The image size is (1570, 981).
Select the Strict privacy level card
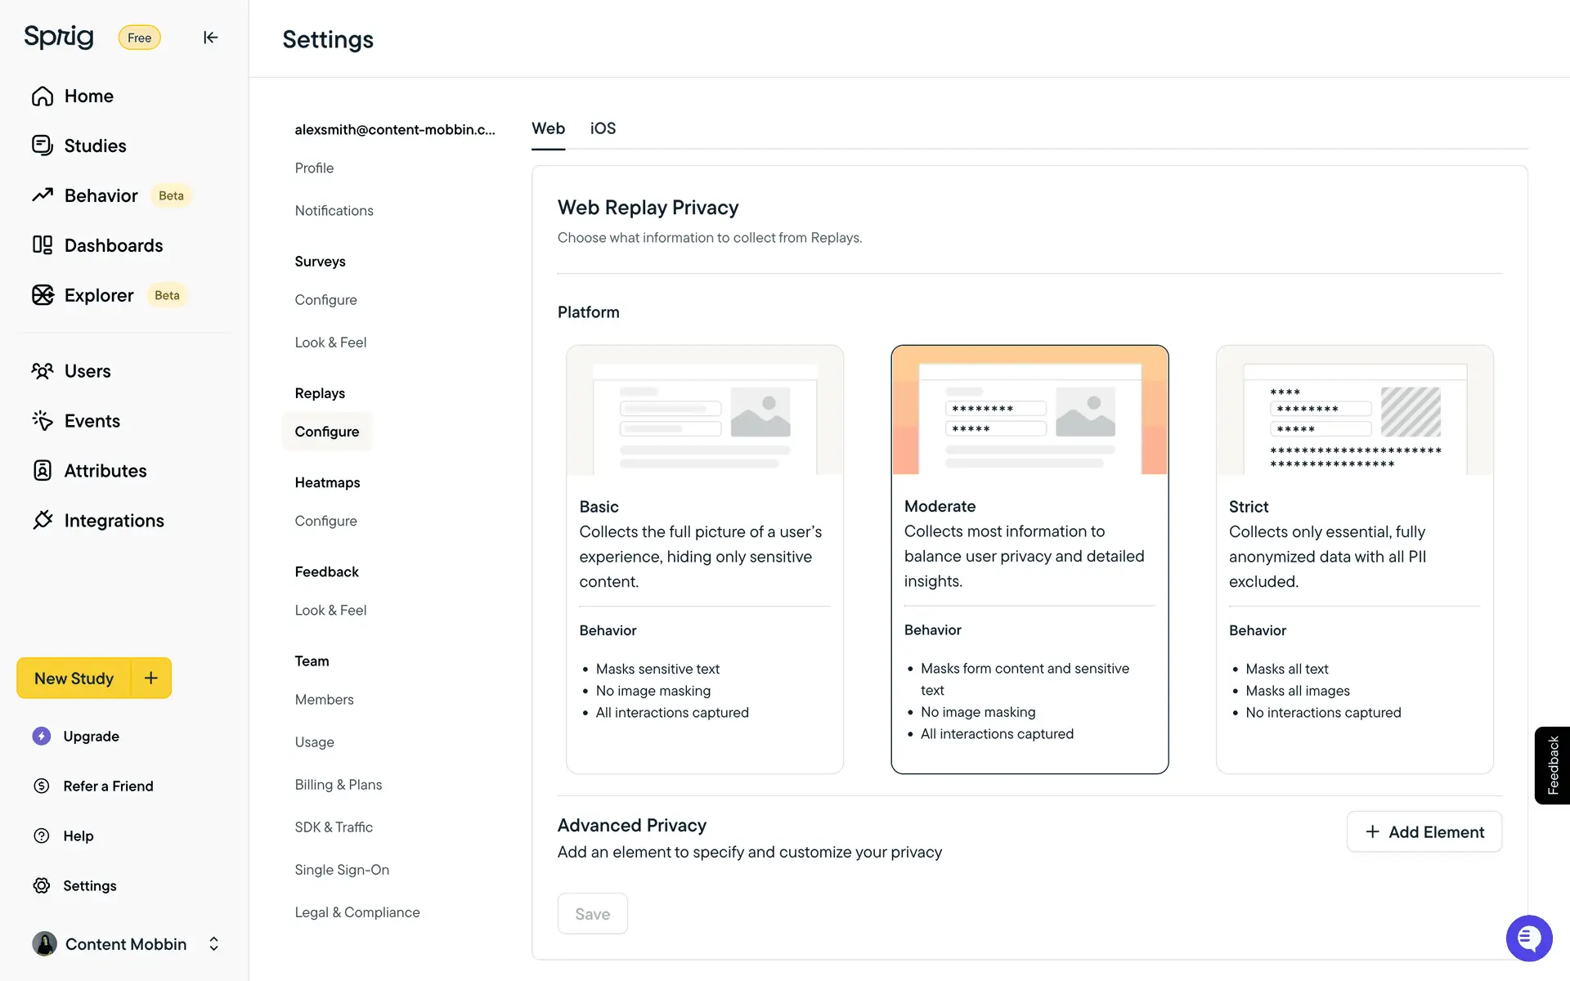pos(1354,559)
